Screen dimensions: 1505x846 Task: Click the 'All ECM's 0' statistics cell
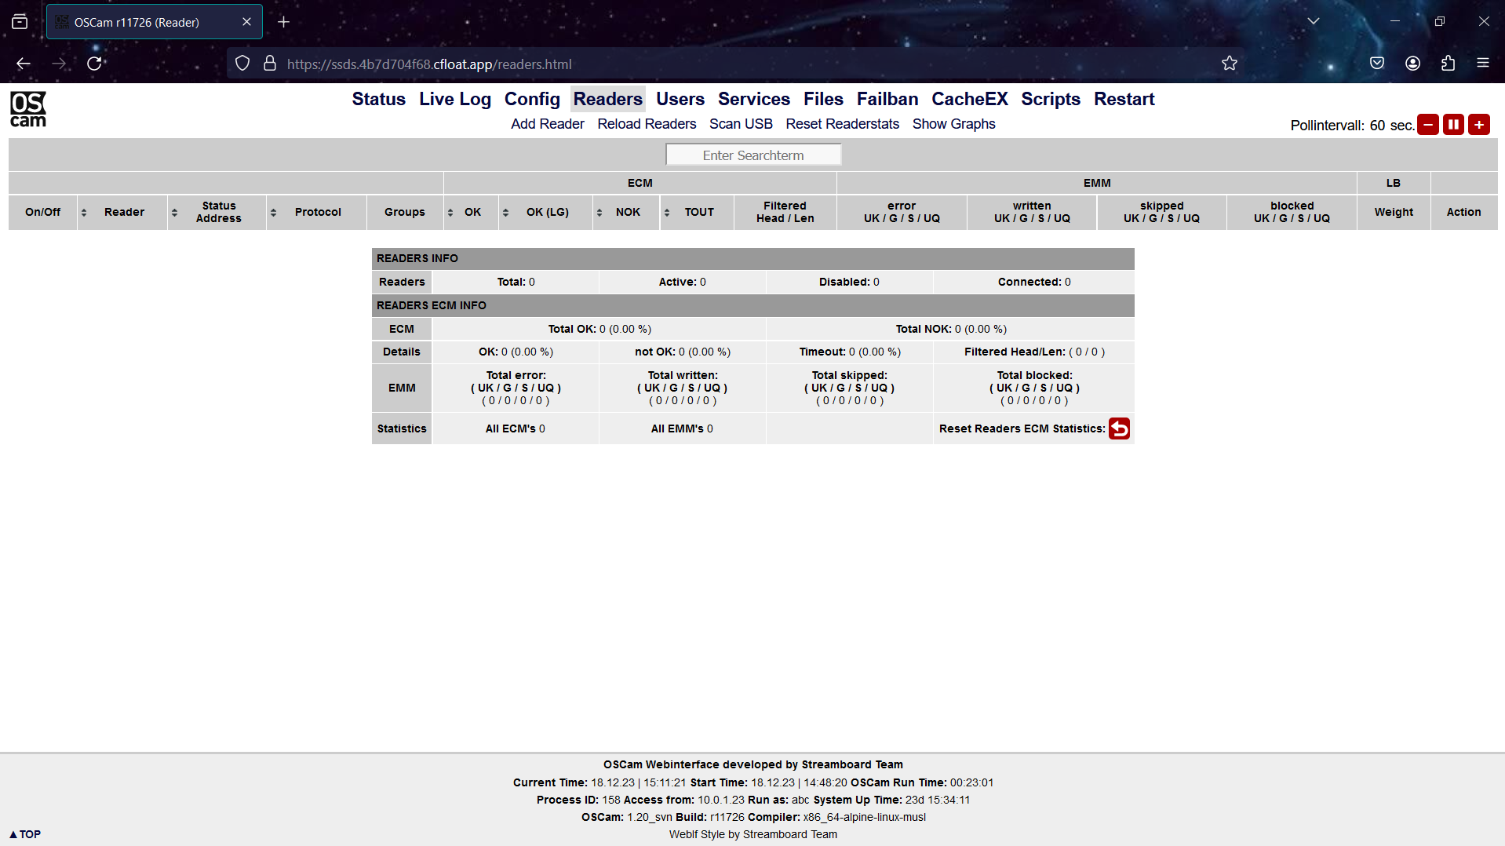point(516,428)
